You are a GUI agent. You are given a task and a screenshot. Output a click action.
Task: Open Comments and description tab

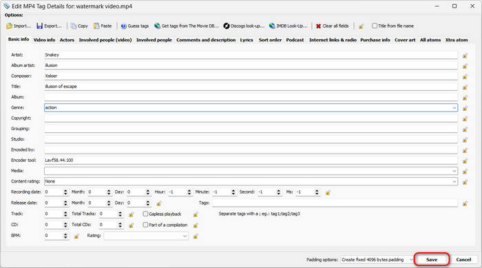[x=206, y=40]
